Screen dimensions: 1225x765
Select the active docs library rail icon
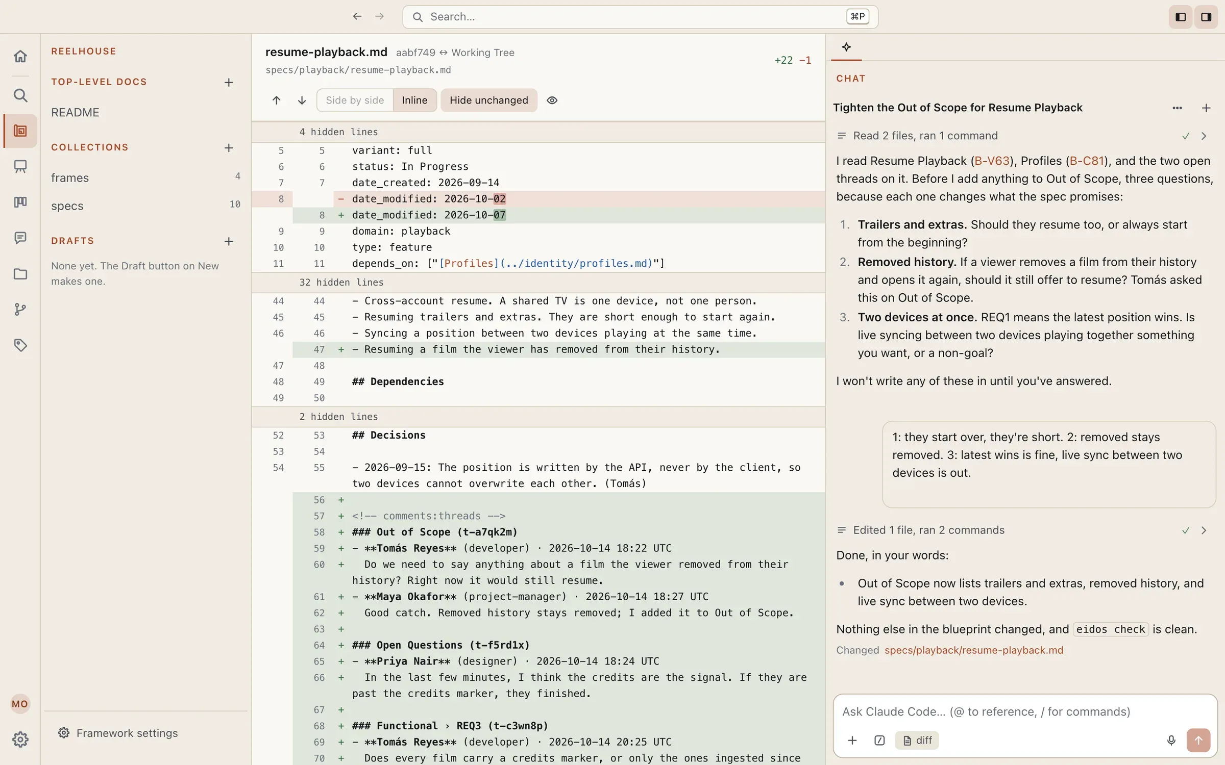click(x=20, y=131)
